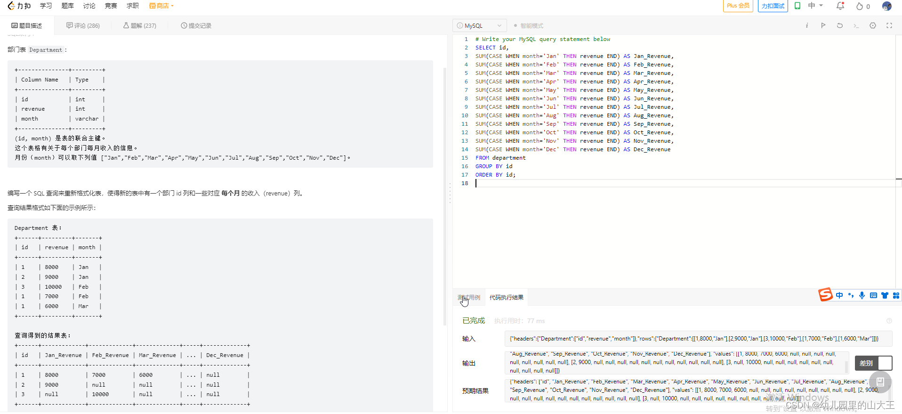902x414 pixels.
Task: Click the 力扣面试 button
Action: click(773, 6)
